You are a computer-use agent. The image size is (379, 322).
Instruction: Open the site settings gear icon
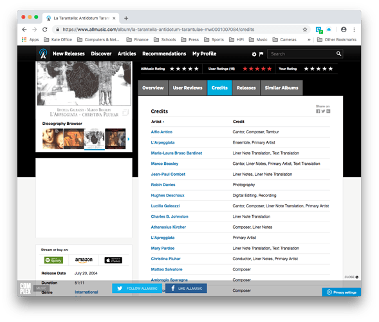pyautogui.click(x=254, y=54)
